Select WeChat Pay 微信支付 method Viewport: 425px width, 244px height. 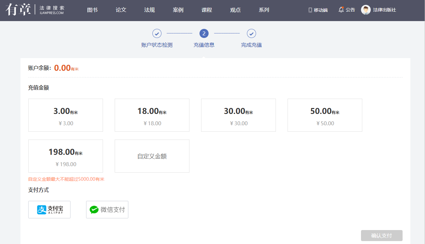point(107,210)
